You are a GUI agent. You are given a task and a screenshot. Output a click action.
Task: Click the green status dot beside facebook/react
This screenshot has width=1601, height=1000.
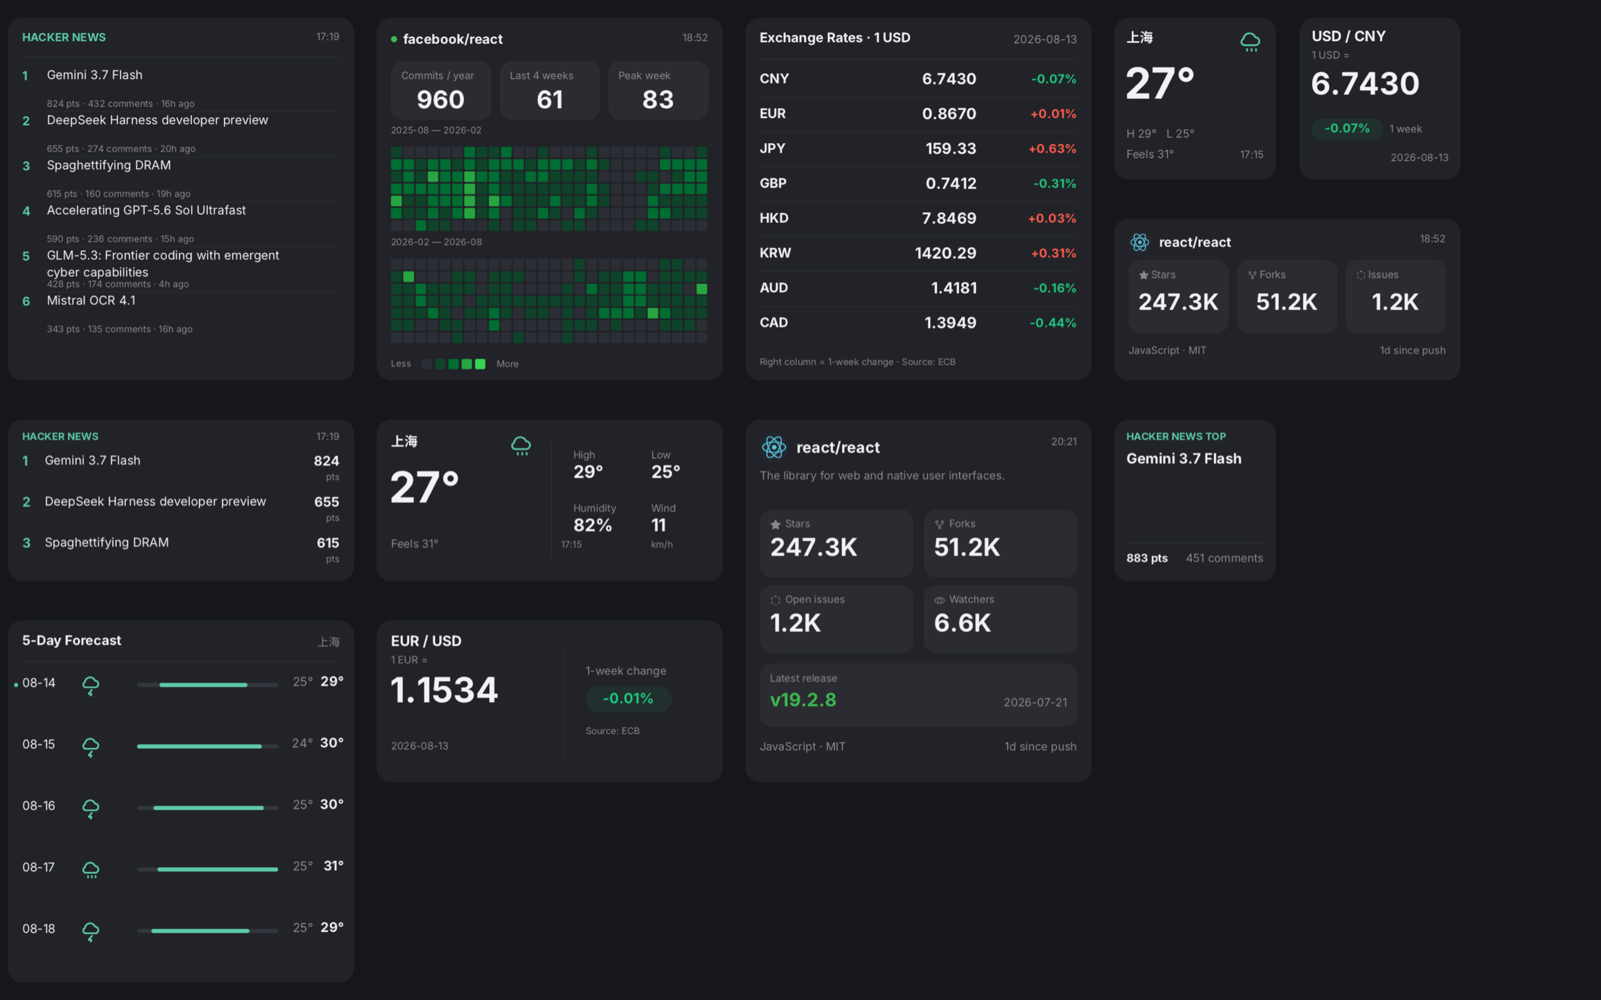coord(394,39)
